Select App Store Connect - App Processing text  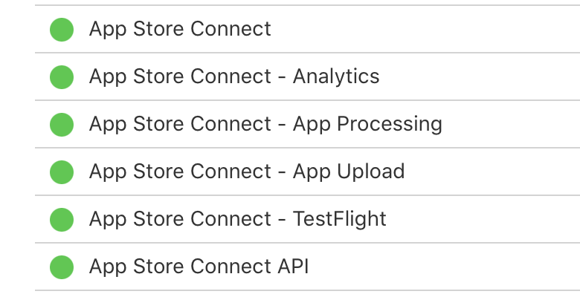pos(265,125)
